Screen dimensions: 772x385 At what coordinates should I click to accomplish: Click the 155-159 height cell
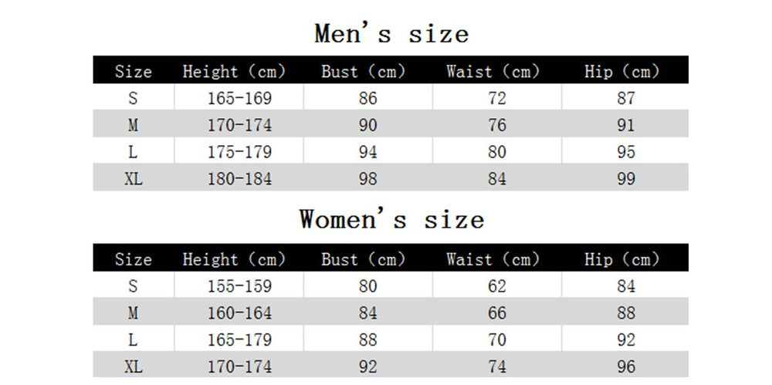point(239,286)
